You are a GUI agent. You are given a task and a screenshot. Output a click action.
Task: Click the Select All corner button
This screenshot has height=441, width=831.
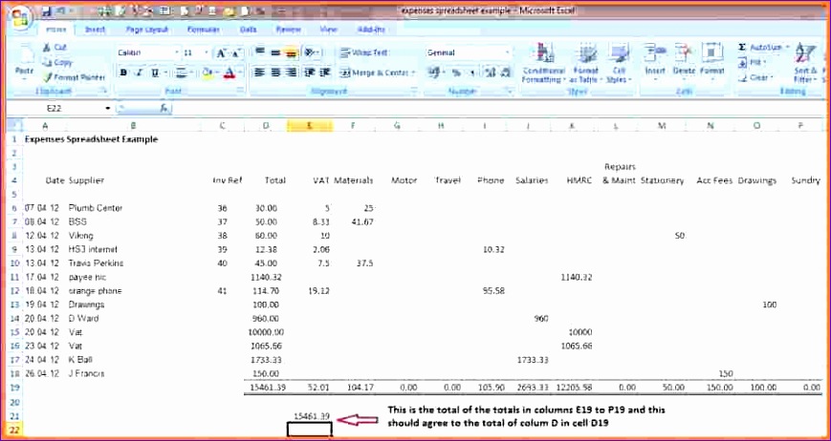pos(14,126)
